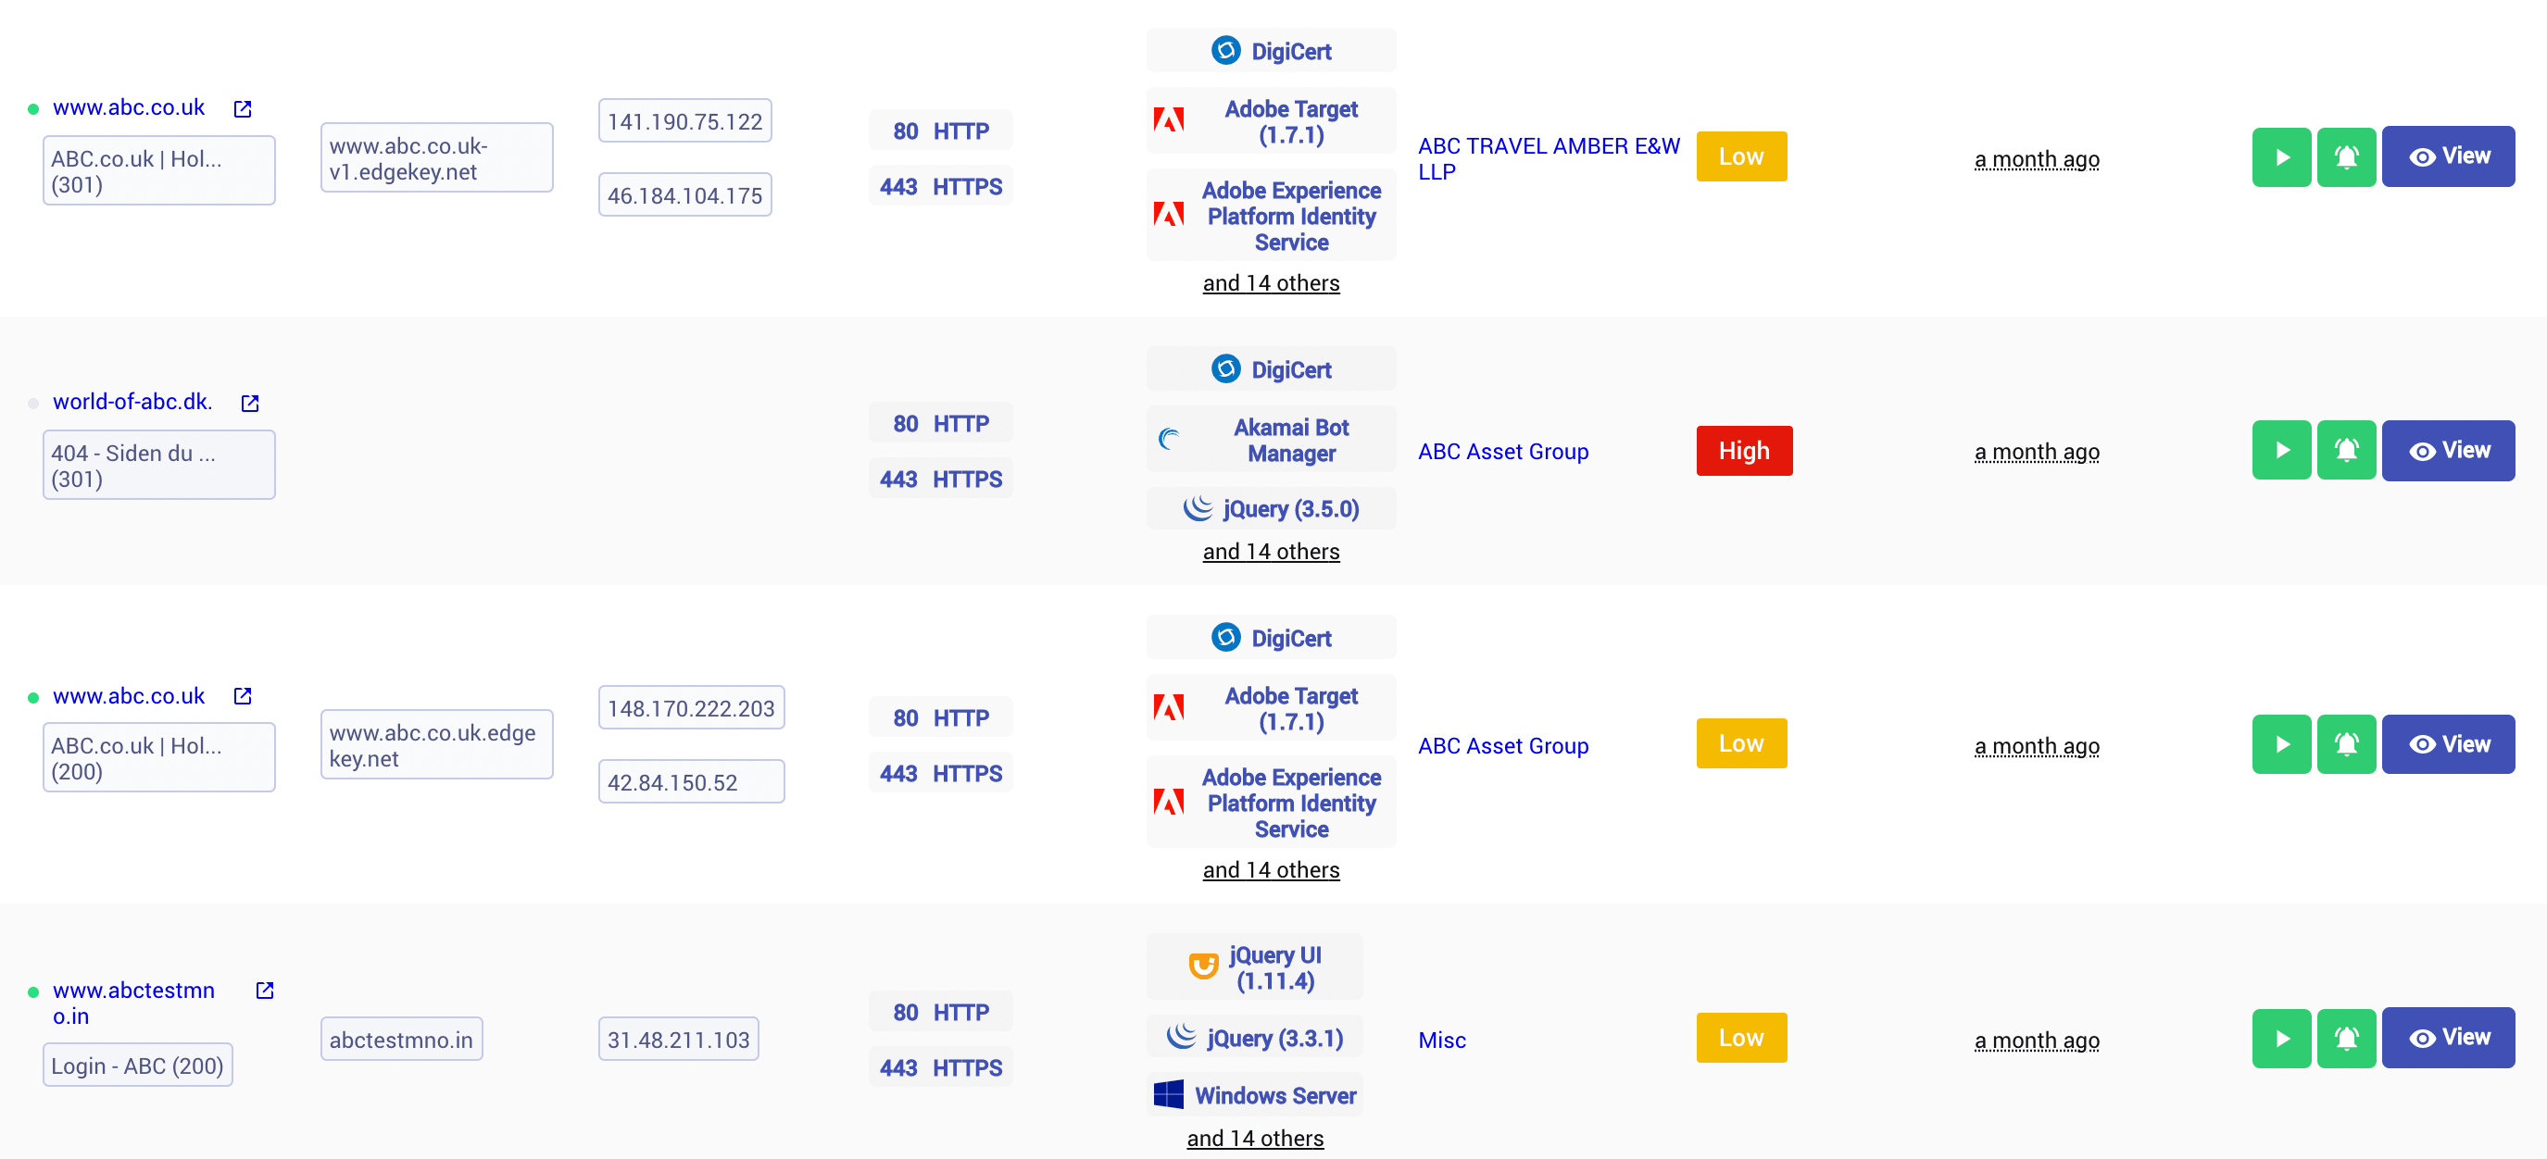The width and height of the screenshot is (2547, 1159).
Task: Expand 'and 14 others' under jQuery (3.5.0)
Action: [1271, 552]
